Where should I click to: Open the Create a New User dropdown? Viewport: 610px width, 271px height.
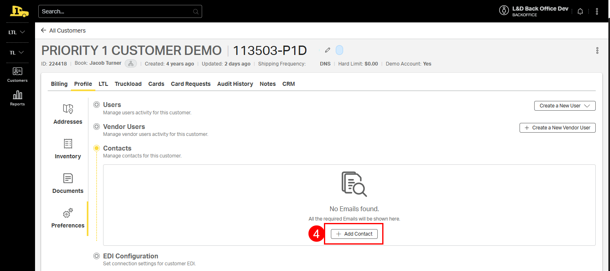coord(564,106)
